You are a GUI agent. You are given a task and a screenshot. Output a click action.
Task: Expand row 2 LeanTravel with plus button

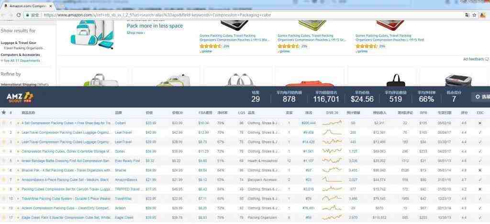coord(18,133)
